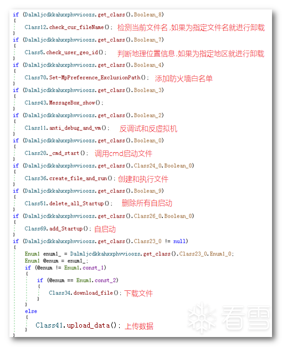This screenshot has height=347, width=282.
Task: Select the Class36 identifier
Action: coord(35,178)
